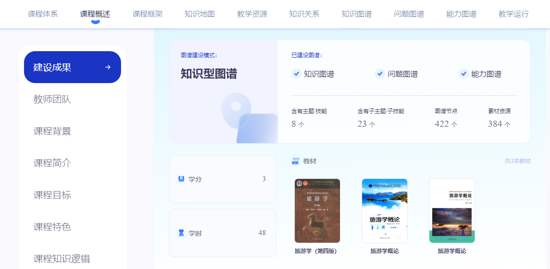Click the 学时 hourglass icon
This screenshot has width=550, height=269.
[181, 233]
